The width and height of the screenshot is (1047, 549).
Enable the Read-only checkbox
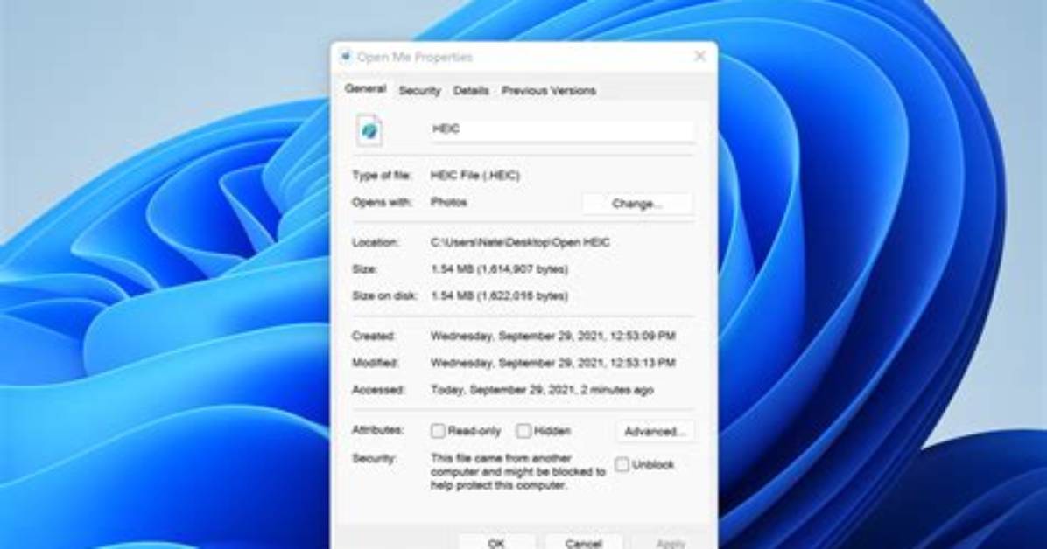(x=438, y=431)
